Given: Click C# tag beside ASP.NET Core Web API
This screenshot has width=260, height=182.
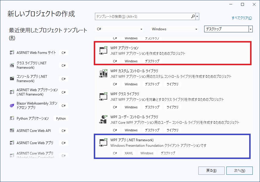Looking at the screenshot, I should point(63,130).
